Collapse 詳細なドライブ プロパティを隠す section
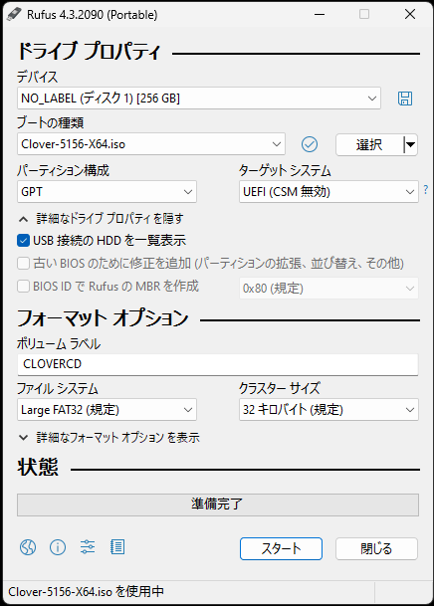Image resolution: width=434 pixels, height=606 pixels. (x=102, y=219)
